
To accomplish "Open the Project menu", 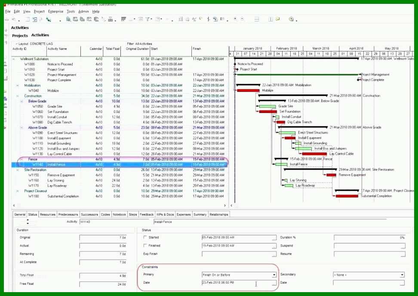I will point(39,12).
